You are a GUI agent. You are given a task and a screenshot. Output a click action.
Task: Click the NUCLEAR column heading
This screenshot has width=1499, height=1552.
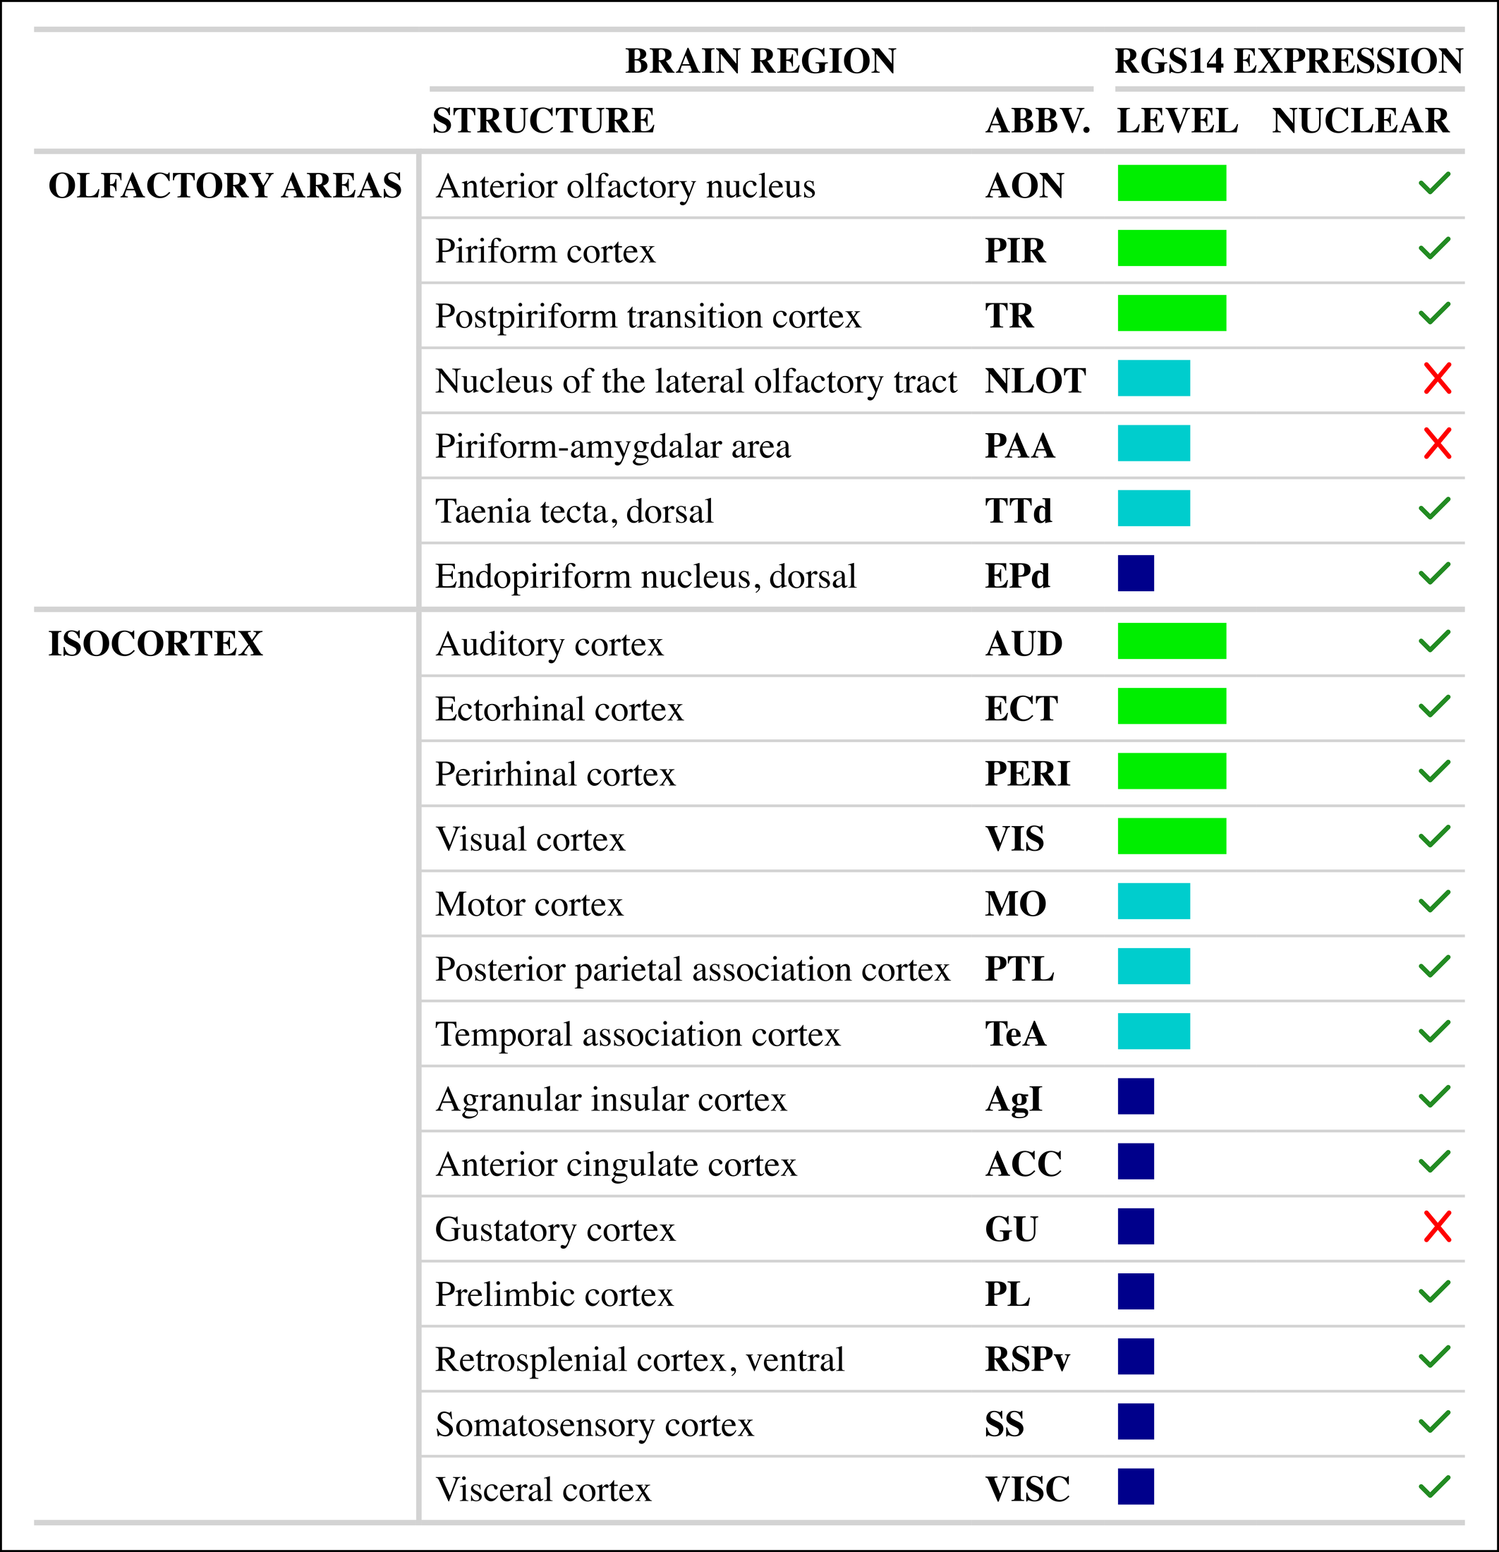(1359, 121)
